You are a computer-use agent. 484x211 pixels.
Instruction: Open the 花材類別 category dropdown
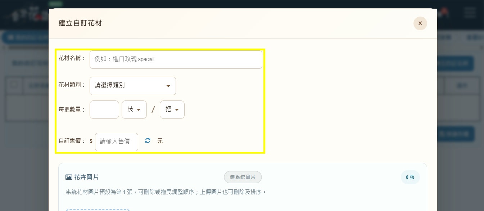coord(133,86)
